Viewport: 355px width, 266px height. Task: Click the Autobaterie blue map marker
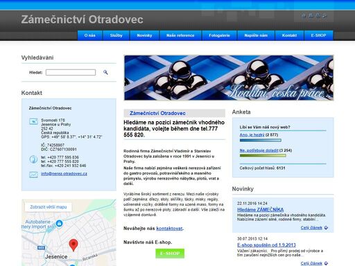pos(60,224)
